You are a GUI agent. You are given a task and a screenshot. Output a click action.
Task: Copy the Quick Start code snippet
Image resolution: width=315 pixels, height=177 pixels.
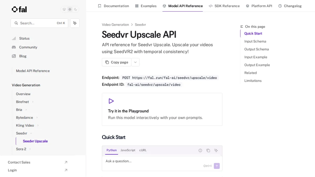click(208, 151)
